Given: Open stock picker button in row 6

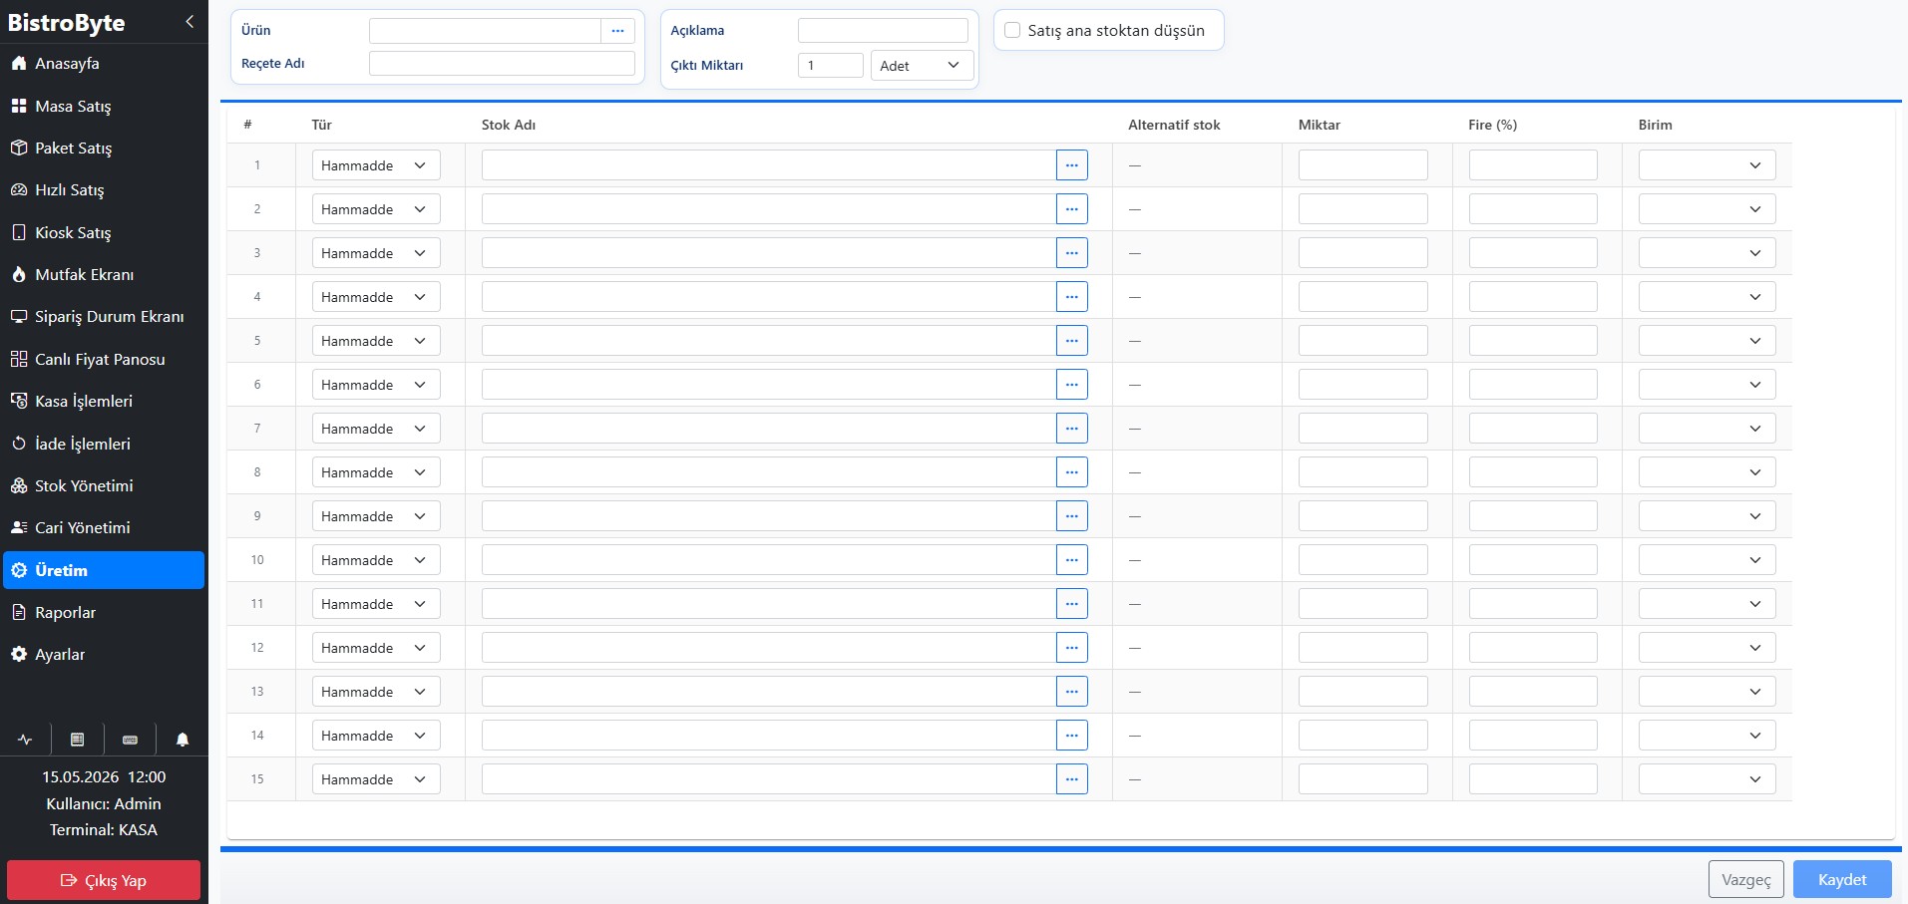Looking at the screenshot, I should 1071,385.
